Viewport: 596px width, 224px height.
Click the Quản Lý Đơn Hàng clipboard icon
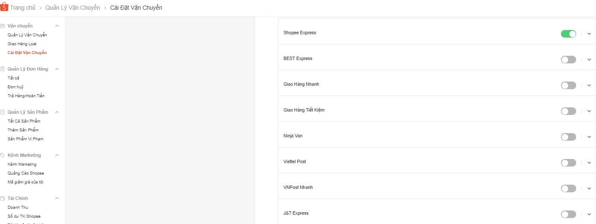click(x=3, y=69)
